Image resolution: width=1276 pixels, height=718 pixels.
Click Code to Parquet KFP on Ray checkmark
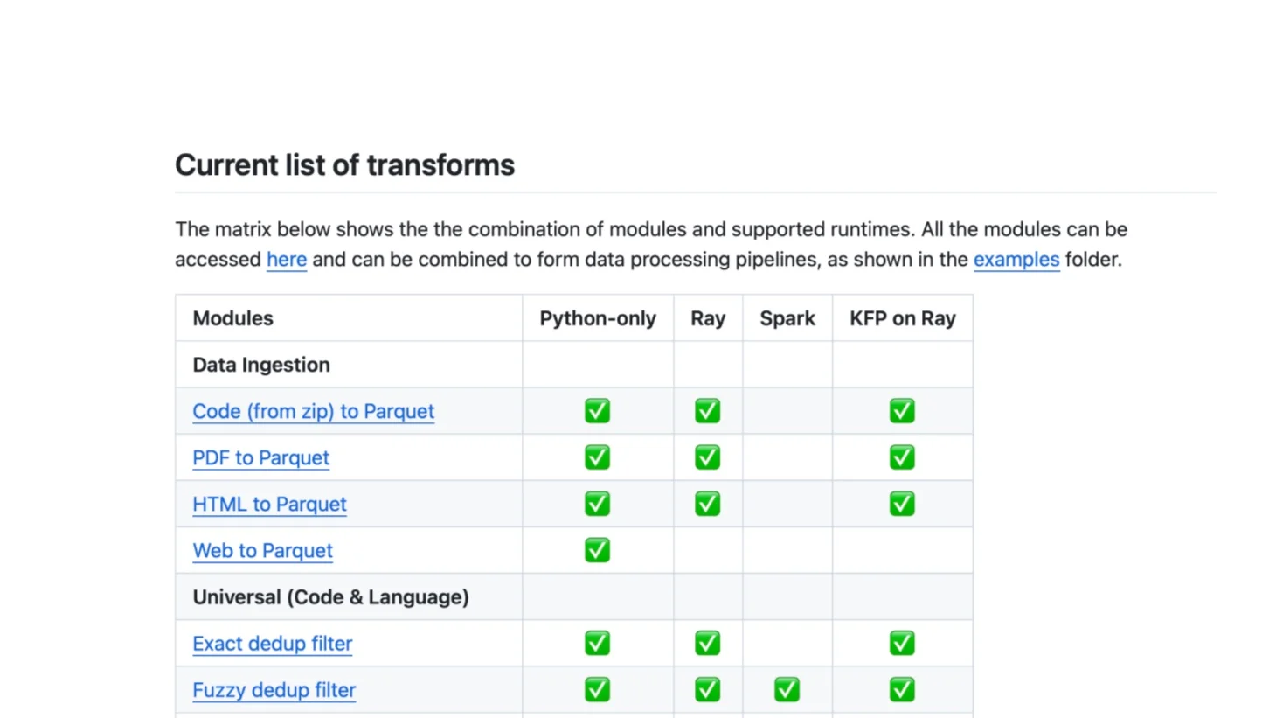(902, 411)
